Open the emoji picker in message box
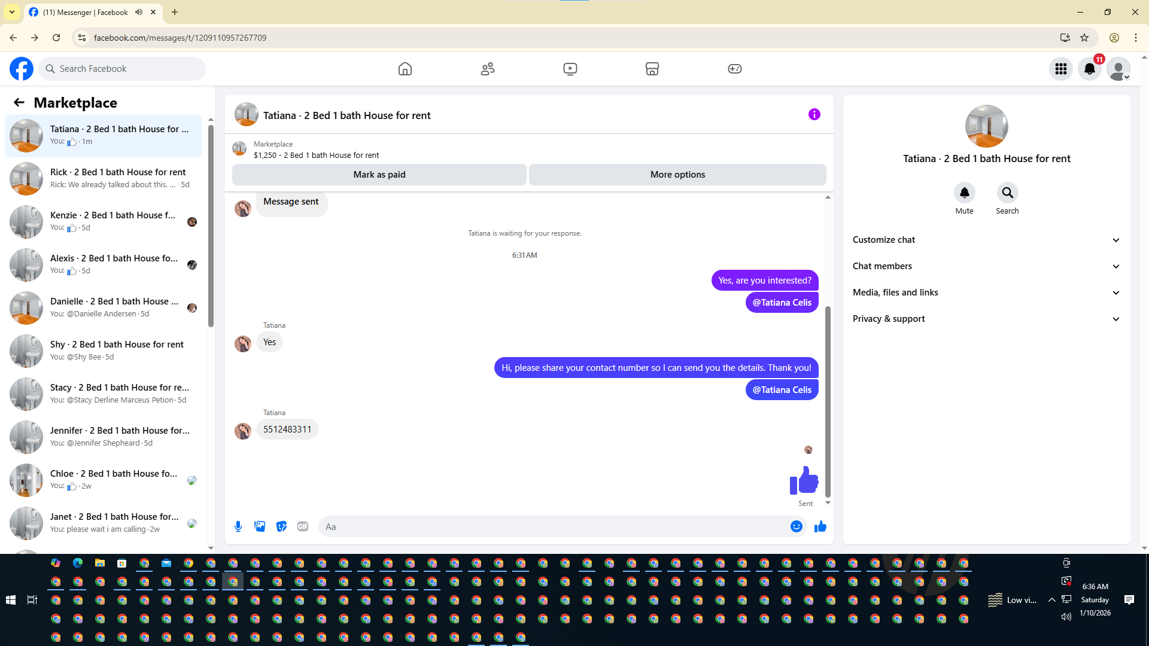The height and width of the screenshot is (646, 1149). coord(796,526)
